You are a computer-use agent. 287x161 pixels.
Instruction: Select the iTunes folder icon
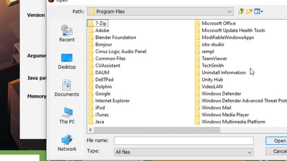coord(91,114)
